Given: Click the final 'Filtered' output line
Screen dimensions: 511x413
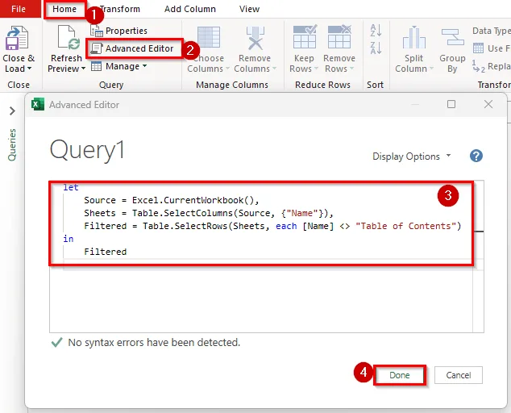Looking at the screenshot, I should click(106, 252).
